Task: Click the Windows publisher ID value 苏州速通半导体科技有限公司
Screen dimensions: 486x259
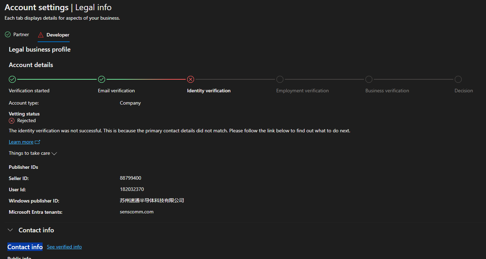Action: click(x=152, y=200)
